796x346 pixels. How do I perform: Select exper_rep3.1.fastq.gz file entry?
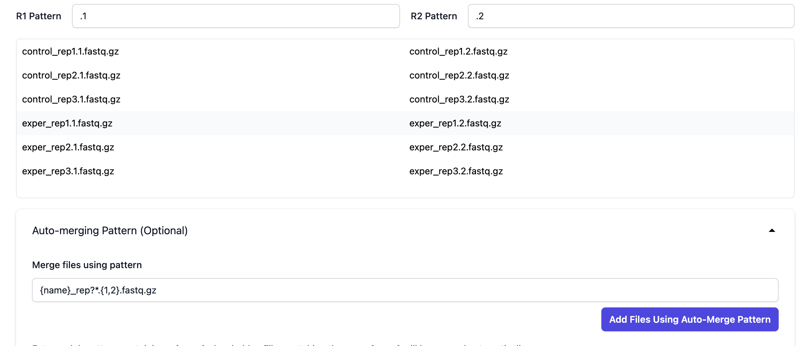click(x=68, y=171)
